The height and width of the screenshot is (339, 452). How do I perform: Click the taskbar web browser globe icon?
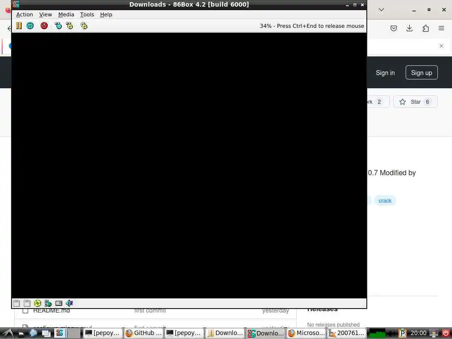tap(34, 334)
